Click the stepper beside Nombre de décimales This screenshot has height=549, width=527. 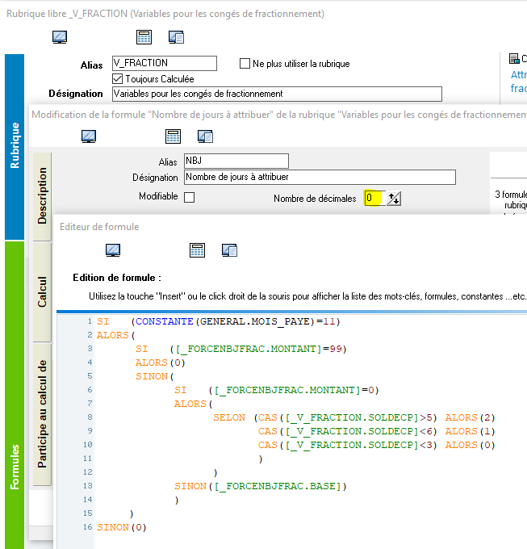(x=394, y=199)
